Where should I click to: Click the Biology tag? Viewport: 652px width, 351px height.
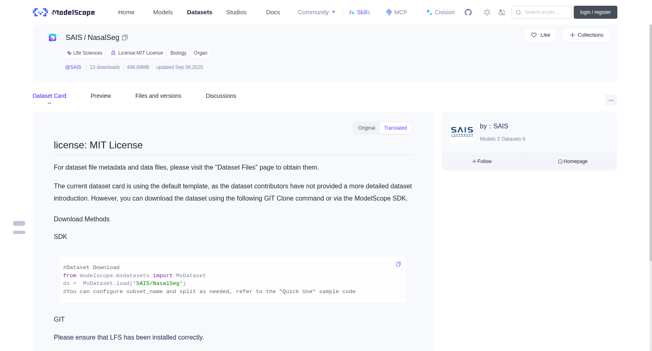[x=178, y=53]
